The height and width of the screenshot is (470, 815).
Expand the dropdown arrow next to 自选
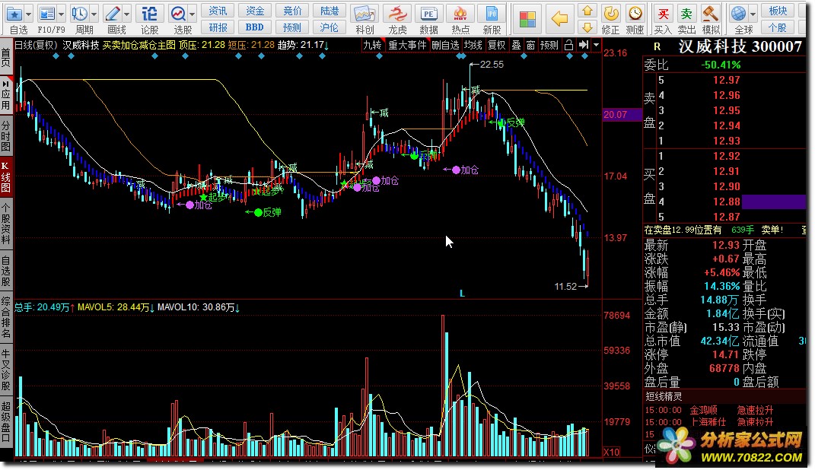point(29,14)
